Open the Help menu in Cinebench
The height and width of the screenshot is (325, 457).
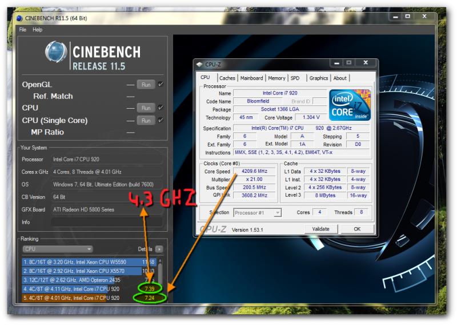[37, 30]
